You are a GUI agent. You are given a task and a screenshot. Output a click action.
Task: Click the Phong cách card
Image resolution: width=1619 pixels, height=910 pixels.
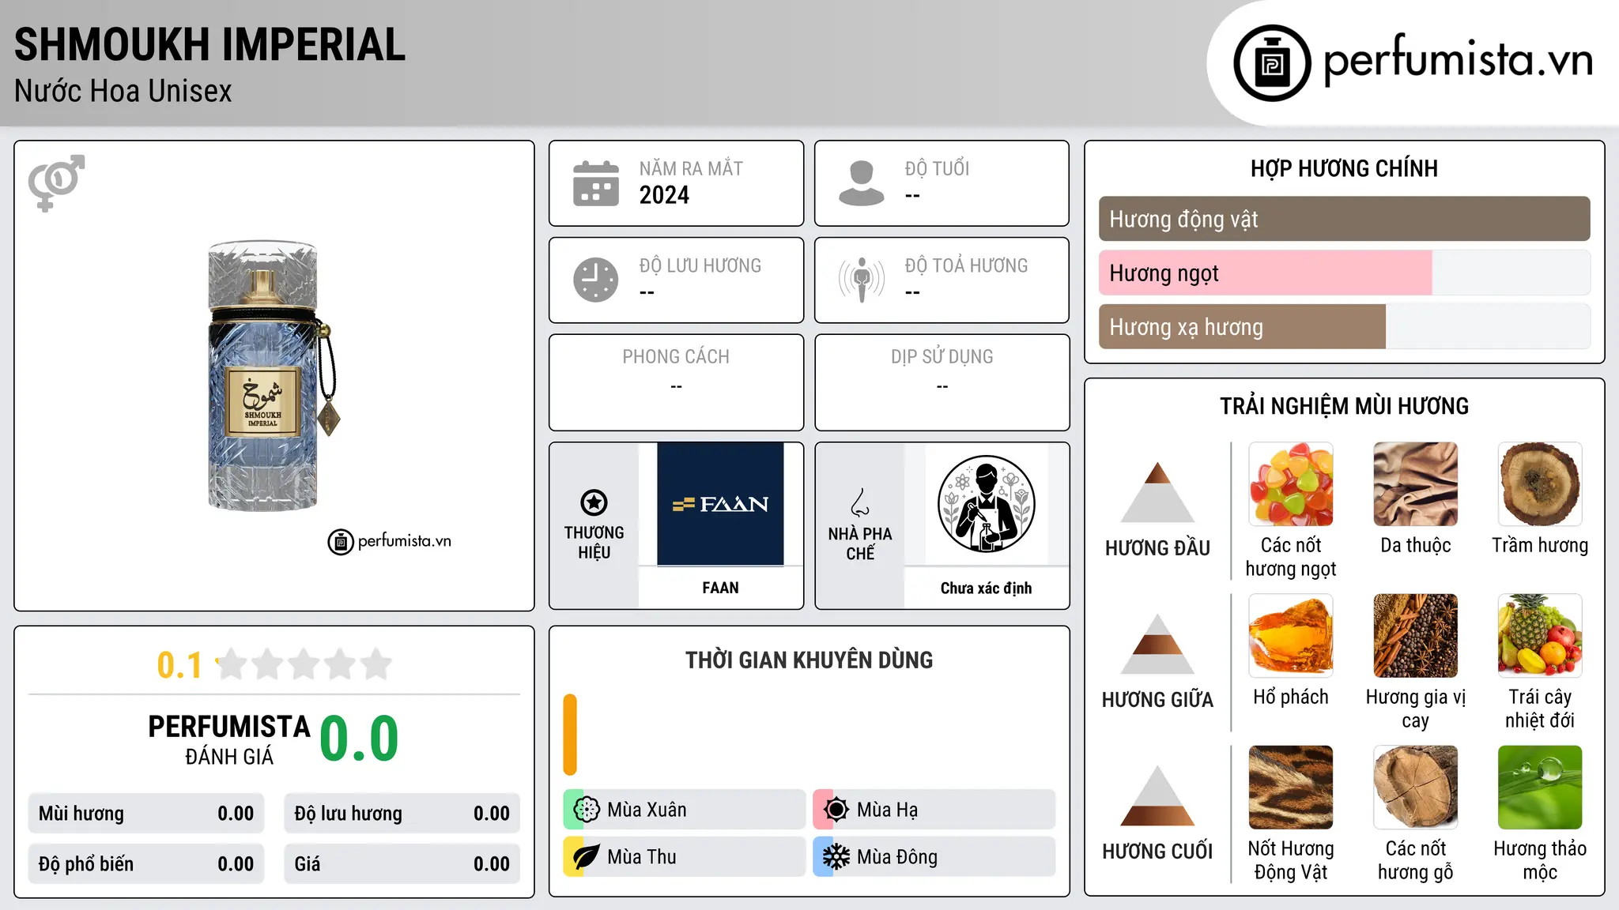pos(676,382)
